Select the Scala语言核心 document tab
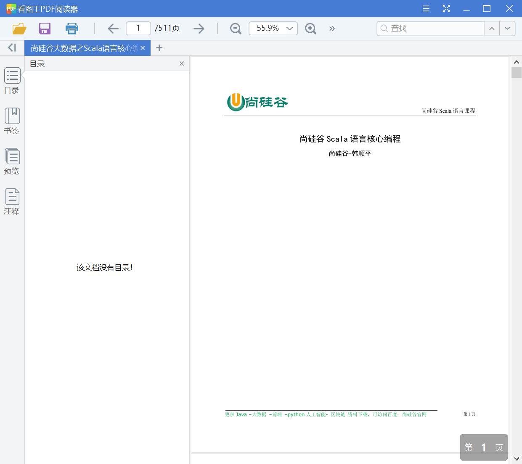The image size is (522, 464). coord(82,47)
